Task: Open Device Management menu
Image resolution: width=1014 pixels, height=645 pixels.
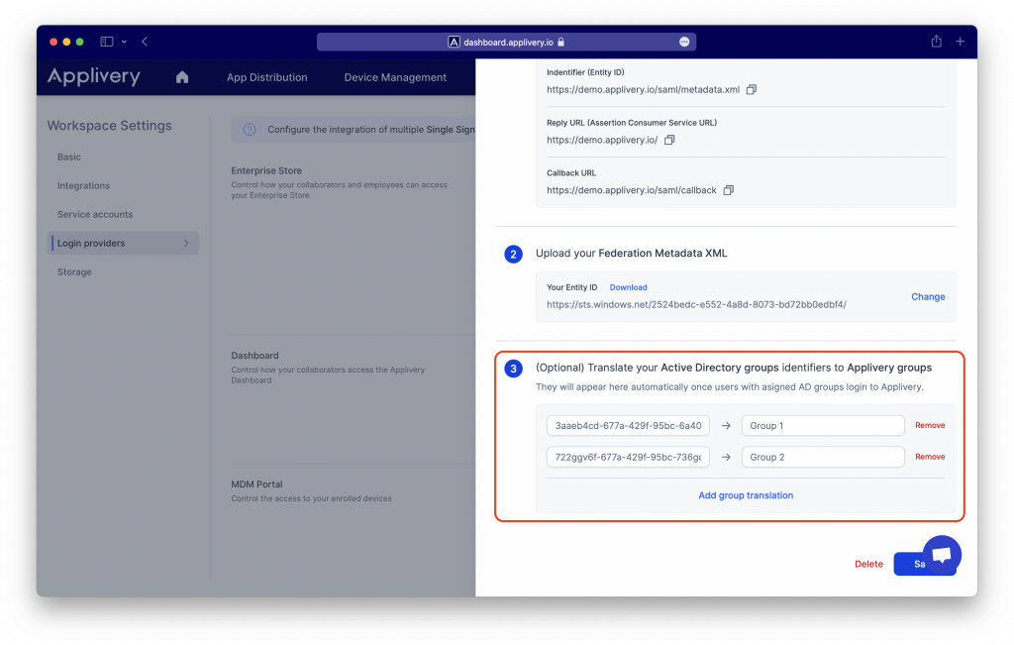Action: 395,77
